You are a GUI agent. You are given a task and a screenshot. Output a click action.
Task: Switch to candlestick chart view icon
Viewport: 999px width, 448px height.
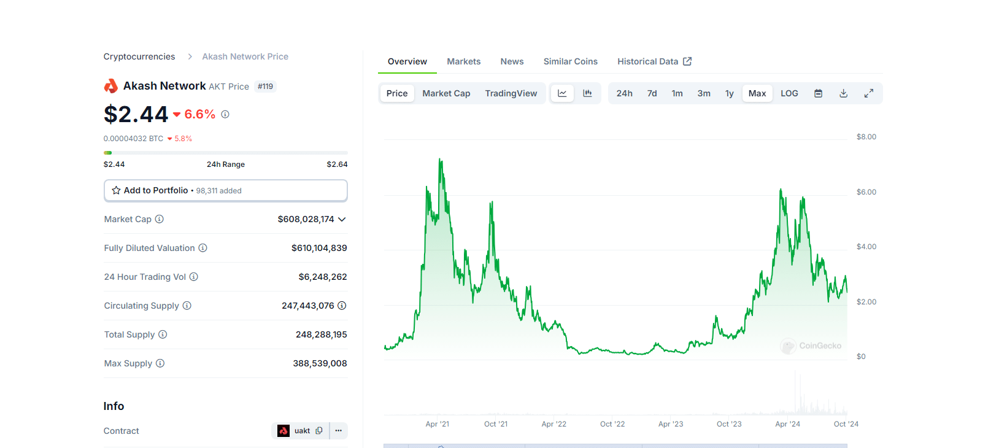[588, 93]
